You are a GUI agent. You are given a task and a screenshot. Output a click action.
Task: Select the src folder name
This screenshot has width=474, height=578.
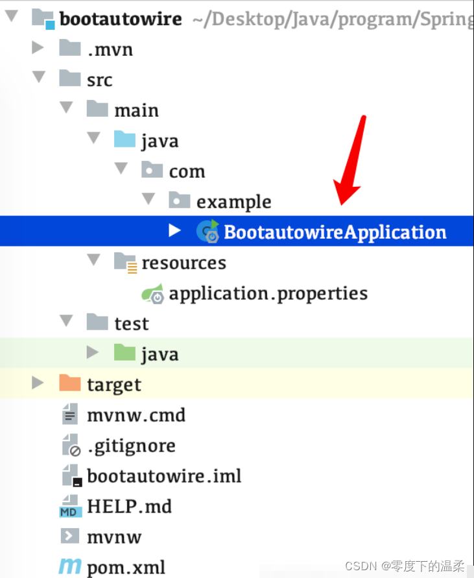coord(99,80)
